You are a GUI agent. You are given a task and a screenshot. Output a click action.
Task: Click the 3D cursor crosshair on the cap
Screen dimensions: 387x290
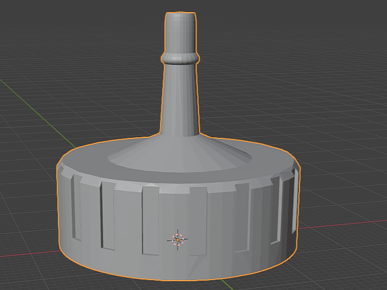(x=178, y=239)
